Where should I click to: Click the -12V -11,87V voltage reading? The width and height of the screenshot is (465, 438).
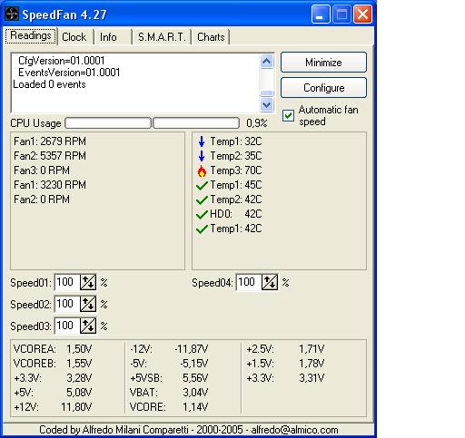pyautogui.click(x=169, y=349)
